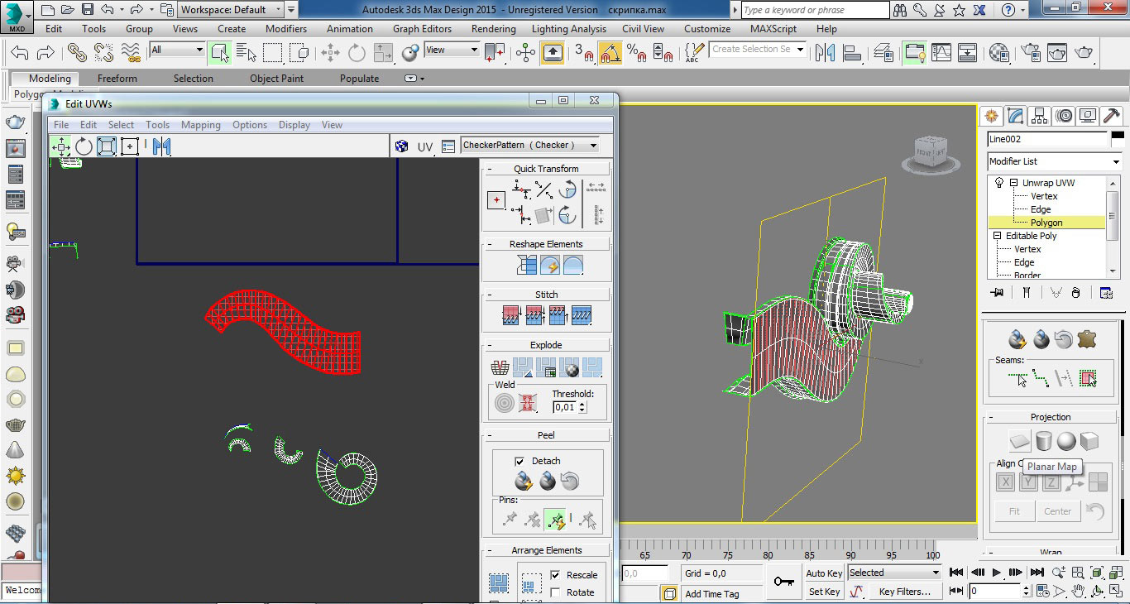Open the CheckerPattern texture dropdown

593,146
